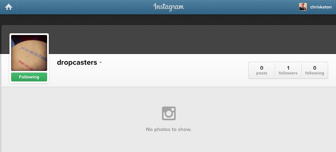Go to the Instagram home feed icon

pos(9,7)
